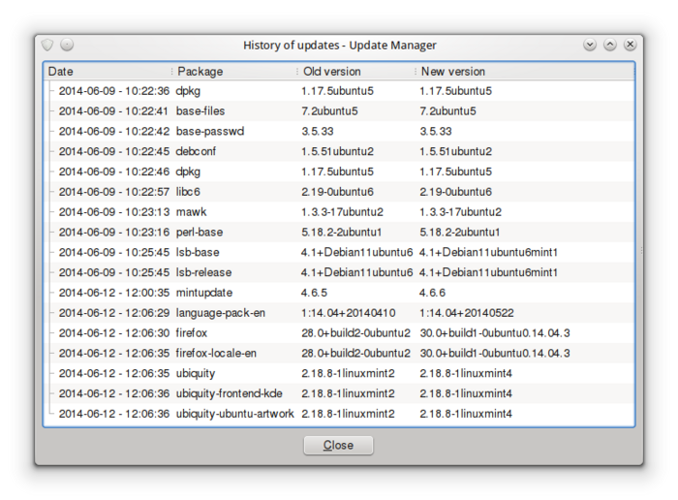Image resolution: width=678 pixels, height=500 pixels.
Task: Click the round on-all-desktops titlebar button
Action: coord(67,45)
